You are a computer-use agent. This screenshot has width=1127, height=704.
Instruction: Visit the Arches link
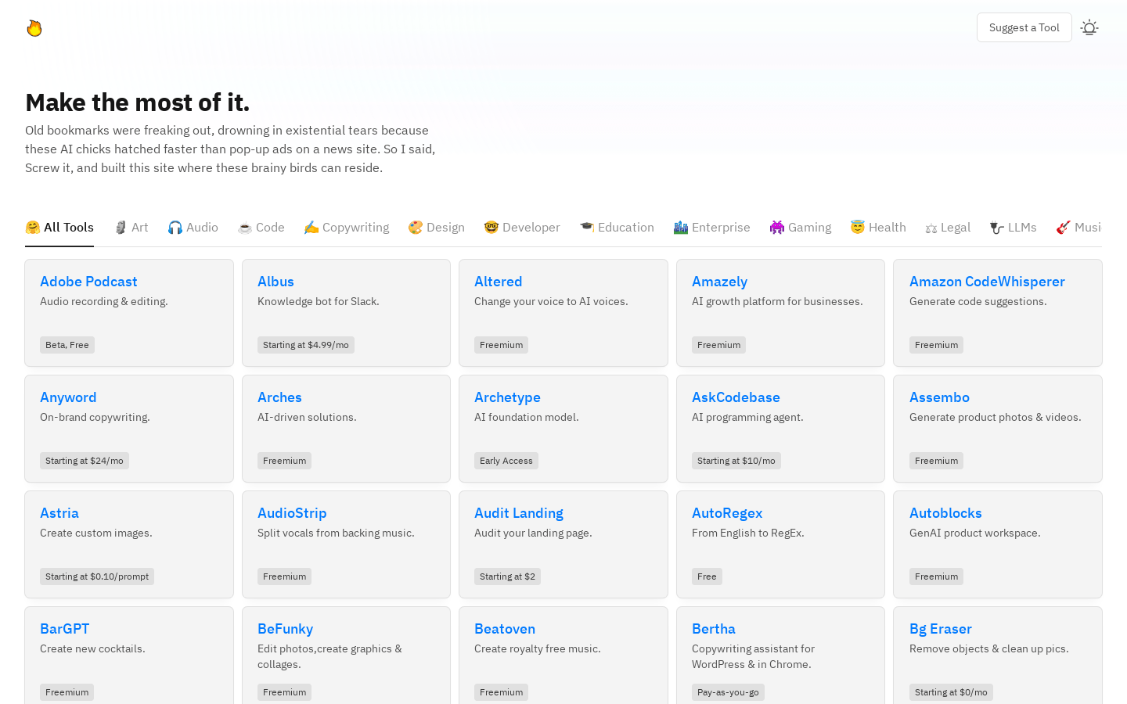(279, 397)
